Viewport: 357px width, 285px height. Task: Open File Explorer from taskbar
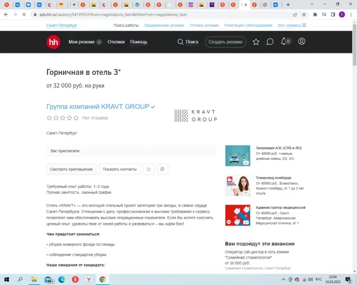click(x=34, y=279)
